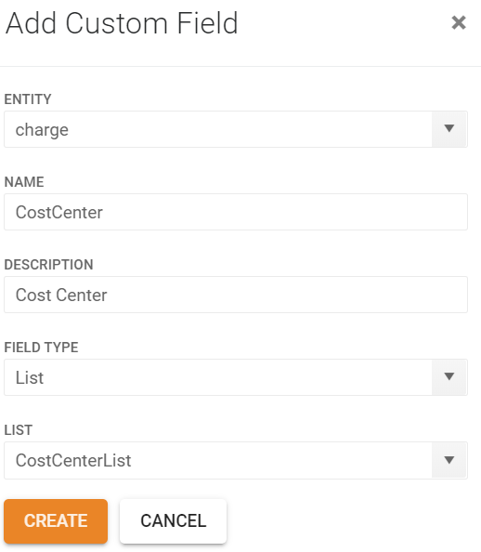
Task: Click the Cancel button
Action: click(173, 521)
